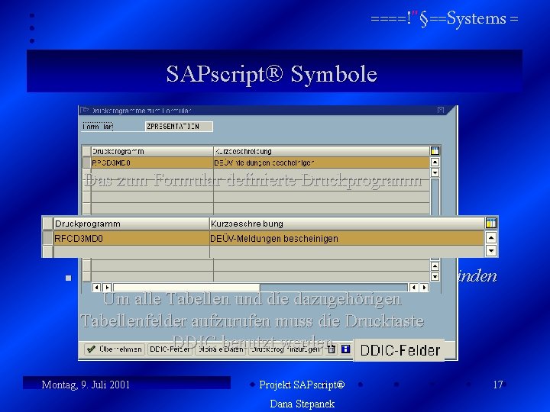Click small RFCD3MD0 cell in dialog table
The height and width of the screenshot is (412, 550).
[x=152, y=163]
